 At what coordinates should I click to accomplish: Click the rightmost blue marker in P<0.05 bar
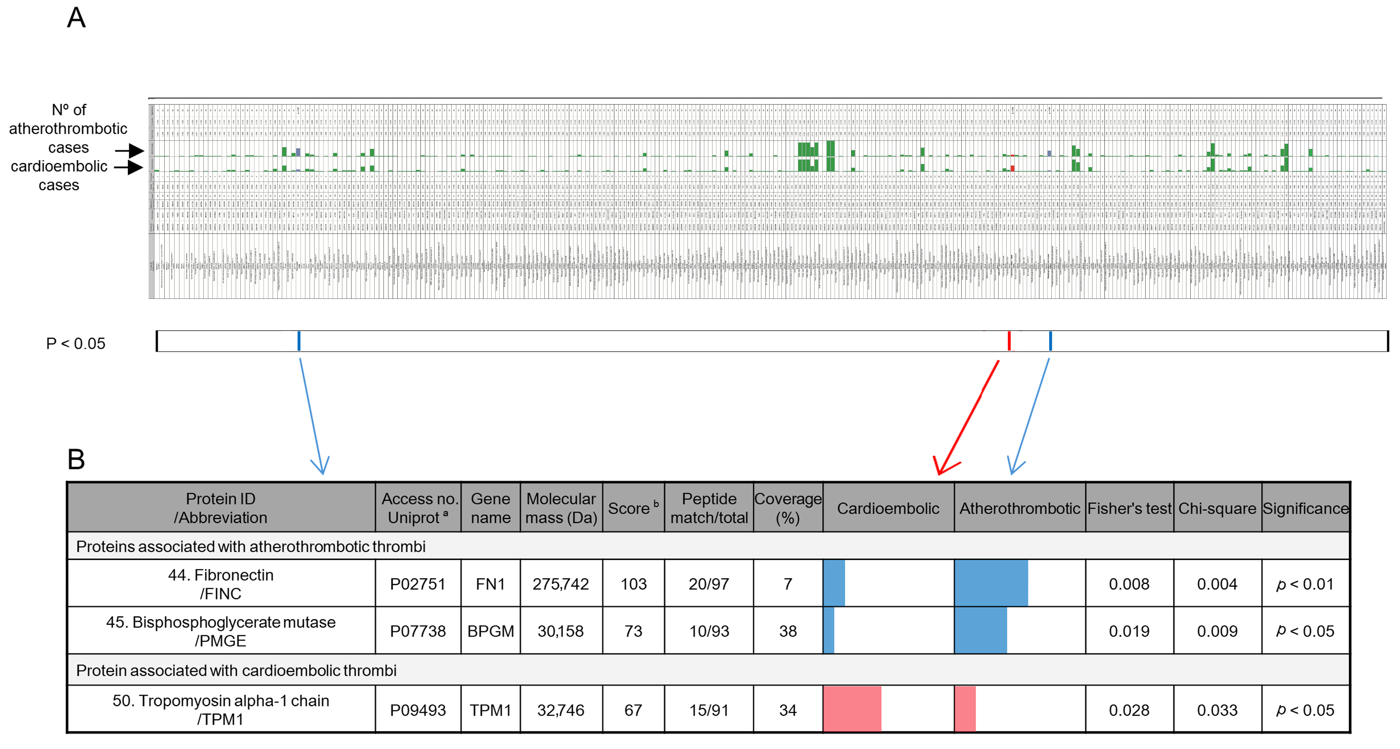click(x=1050, y=341)
